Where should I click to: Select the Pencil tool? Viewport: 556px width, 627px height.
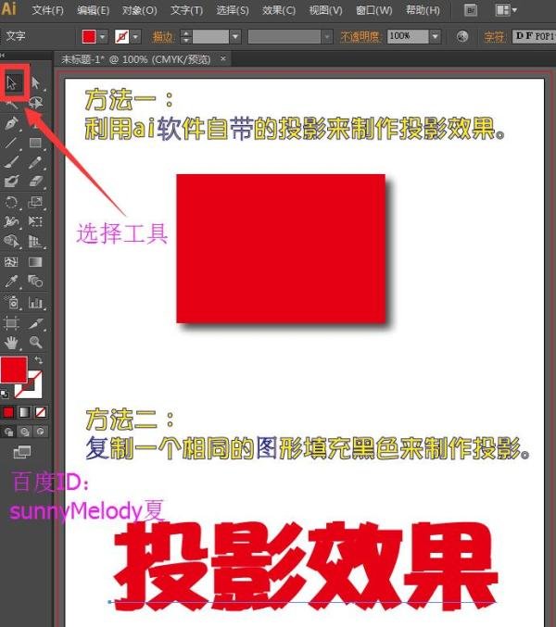pos(35,162)
